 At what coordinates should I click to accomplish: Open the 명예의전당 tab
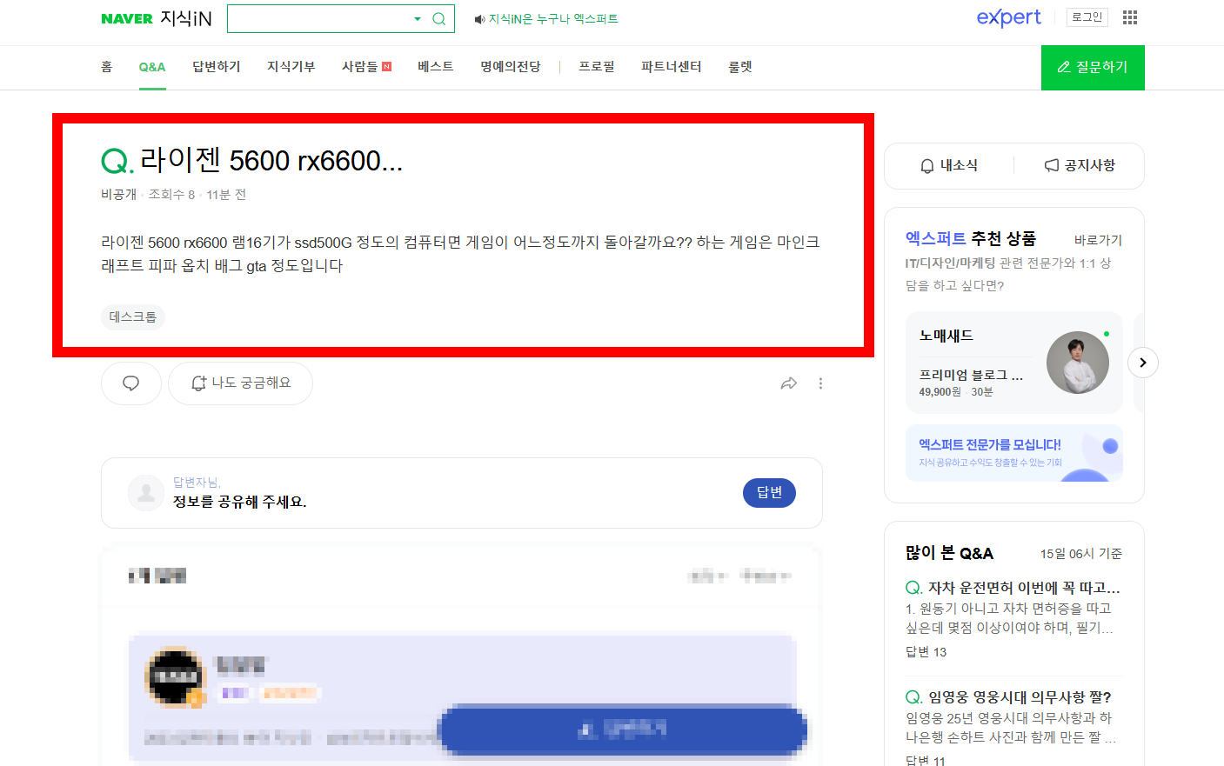(511, 67)
